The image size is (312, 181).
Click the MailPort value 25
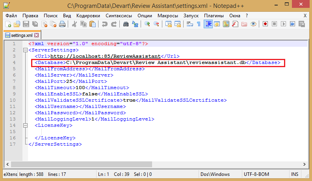pos(69,81)
